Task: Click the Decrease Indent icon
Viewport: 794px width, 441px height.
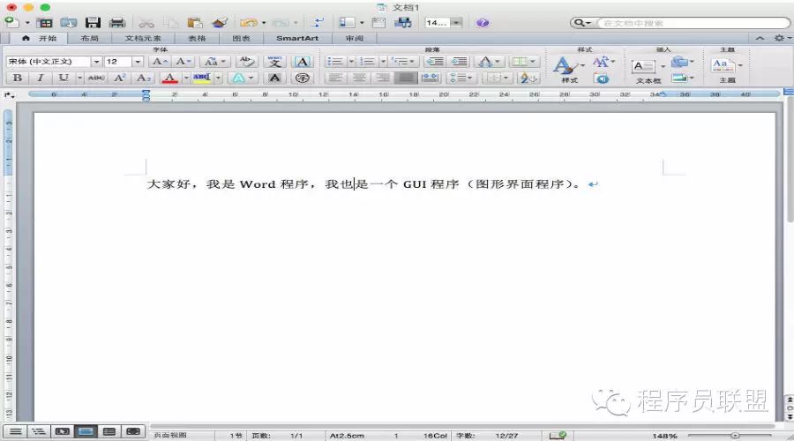Action: click(434, 62)
